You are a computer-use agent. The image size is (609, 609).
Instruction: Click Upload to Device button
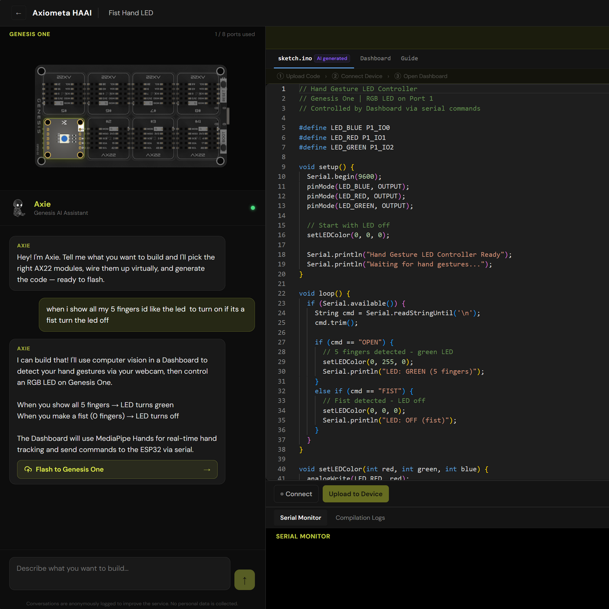355,494
